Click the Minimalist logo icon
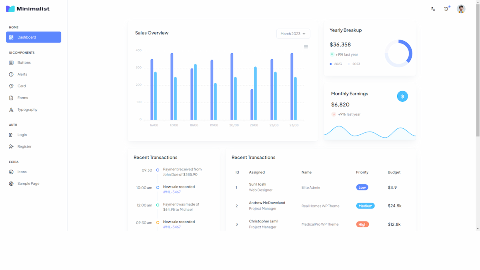 (10, 9)
